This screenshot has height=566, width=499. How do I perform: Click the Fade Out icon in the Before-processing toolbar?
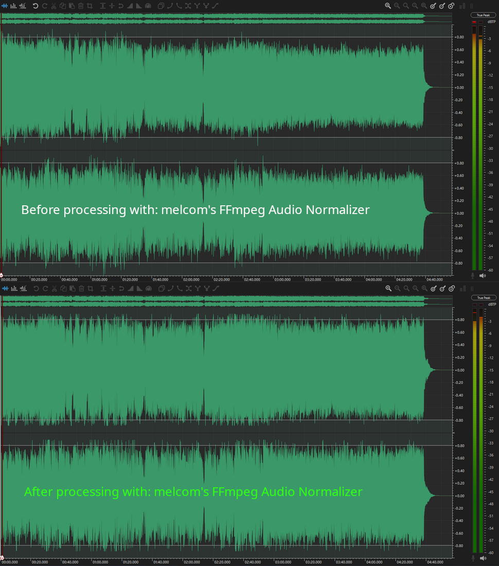tap(139, 6)
